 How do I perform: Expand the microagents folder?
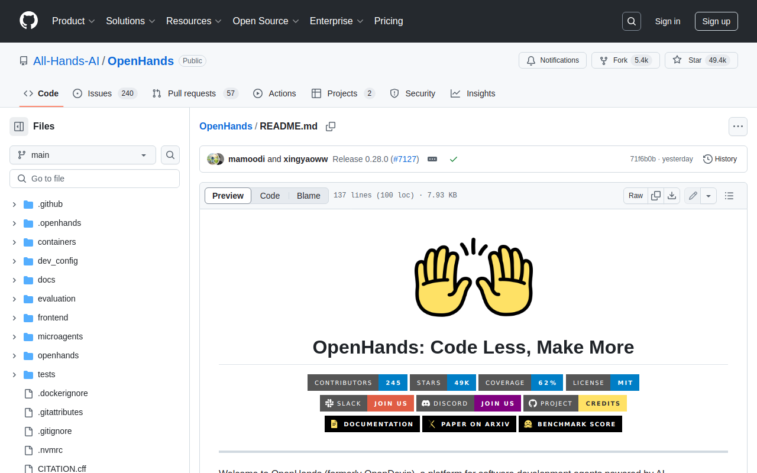pos(14,336)
